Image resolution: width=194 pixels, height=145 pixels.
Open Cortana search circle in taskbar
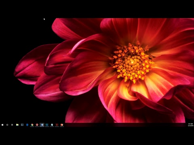pos(7,125)
